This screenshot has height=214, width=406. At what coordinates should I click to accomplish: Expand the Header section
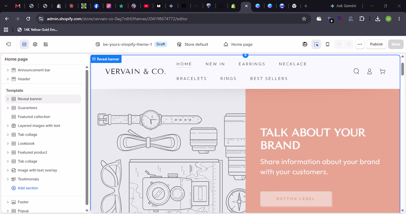(x=7, y=79)
